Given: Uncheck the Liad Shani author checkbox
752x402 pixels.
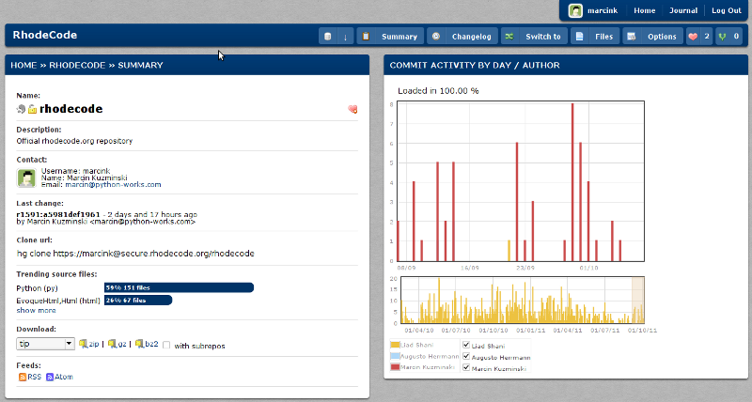Looking at the screenshot, I should [467, 346].
